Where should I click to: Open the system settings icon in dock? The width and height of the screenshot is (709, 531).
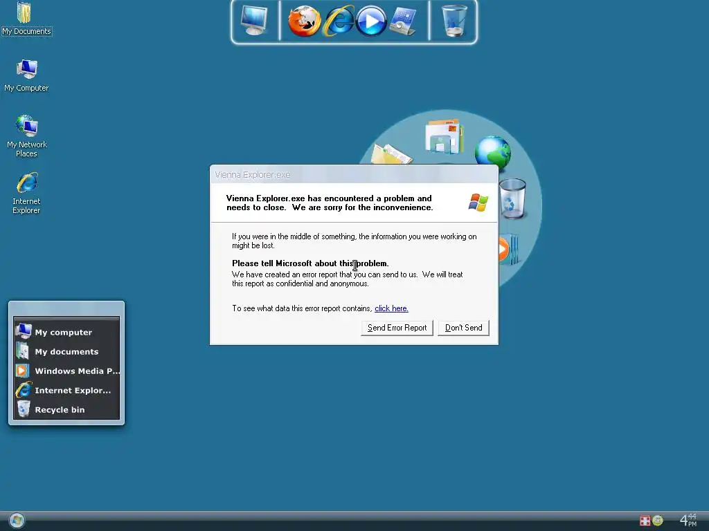tap(403, 21)
